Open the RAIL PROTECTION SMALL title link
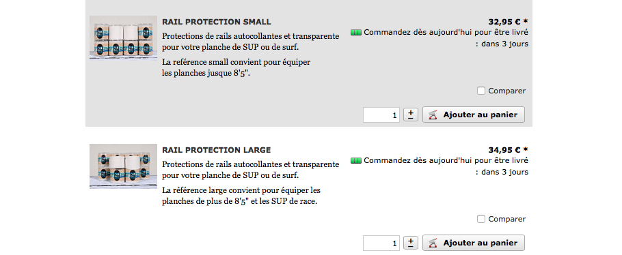The width and height of the screenshot is (622, 255). coord(217,22)
